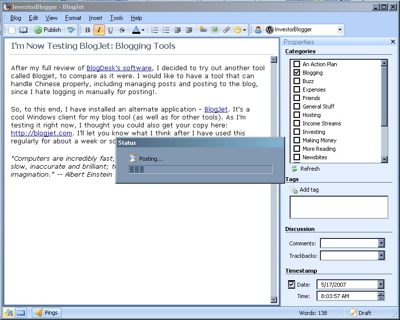Check the Newsbites category
Screen dimensions: 400x320
coord(297,157)
